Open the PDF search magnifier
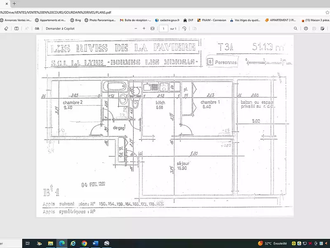The height and width of the screenshot is (248, 330). (x=295, y=29)
